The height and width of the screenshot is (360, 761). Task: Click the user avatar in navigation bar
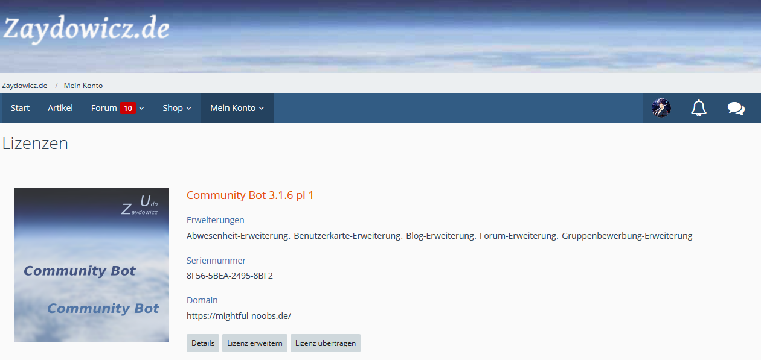click(x=661, y=108)
